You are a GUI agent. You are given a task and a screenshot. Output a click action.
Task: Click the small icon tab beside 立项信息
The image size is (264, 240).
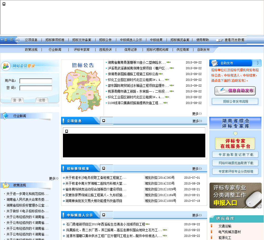point(104,121)
